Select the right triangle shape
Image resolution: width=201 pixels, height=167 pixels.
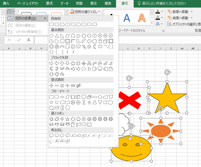click(x=62, y=36)
